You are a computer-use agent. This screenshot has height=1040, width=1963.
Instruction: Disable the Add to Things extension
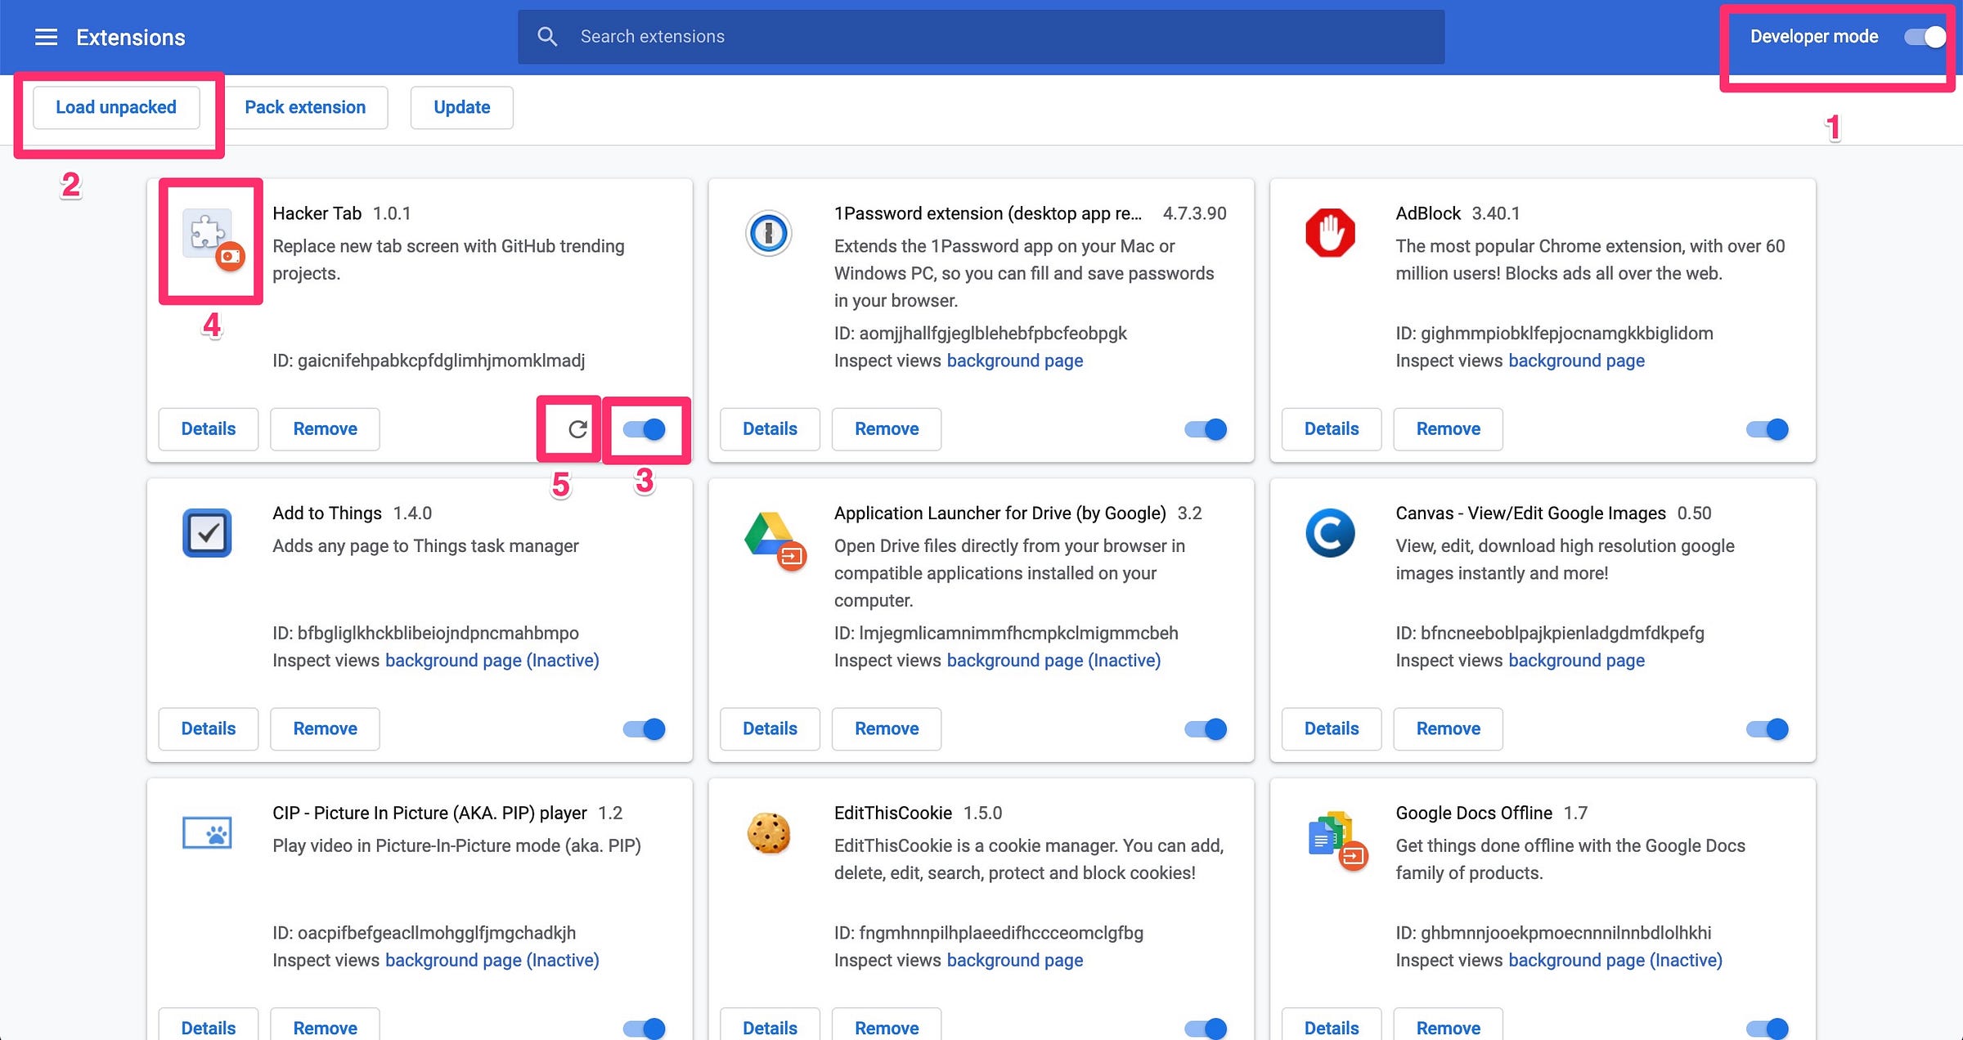point(645,729)
